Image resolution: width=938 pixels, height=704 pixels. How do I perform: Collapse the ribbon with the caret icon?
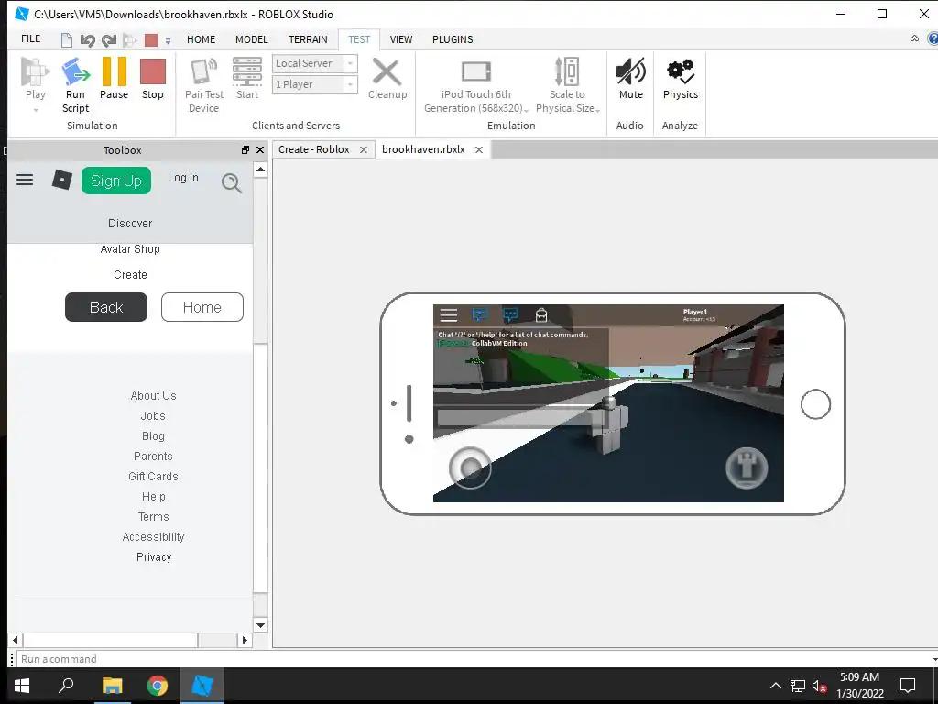point(914,38)
